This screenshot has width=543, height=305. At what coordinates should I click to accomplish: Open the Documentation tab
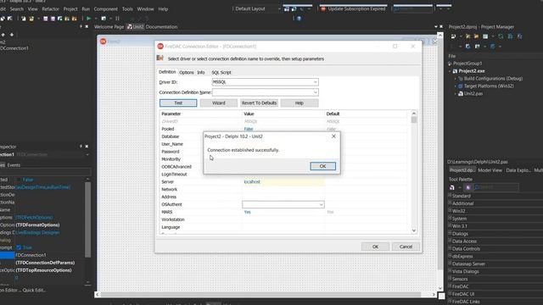[161, 26]
